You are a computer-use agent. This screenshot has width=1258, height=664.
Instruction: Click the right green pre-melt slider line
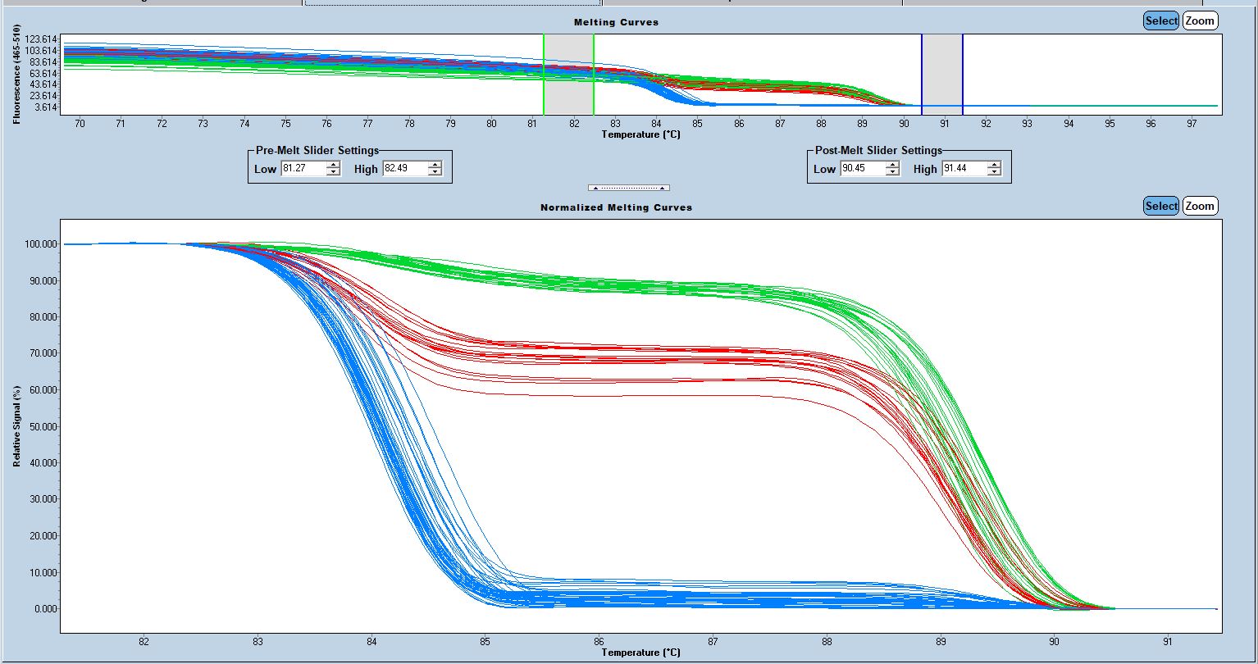pos(594,74)
